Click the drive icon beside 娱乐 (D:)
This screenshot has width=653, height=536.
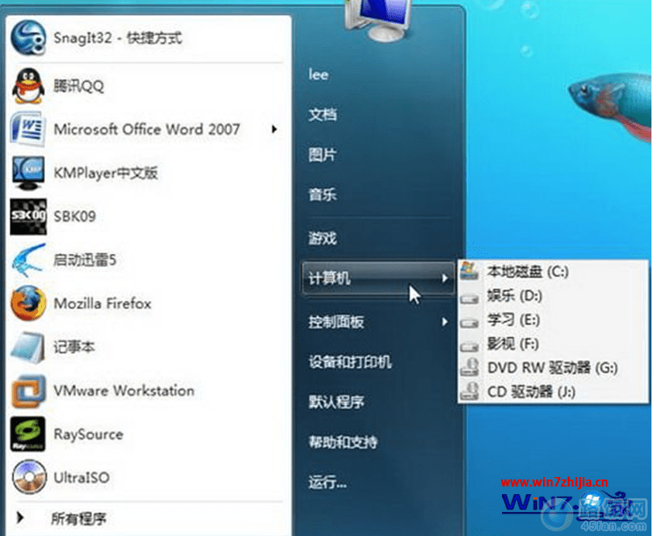click(469, 299)
